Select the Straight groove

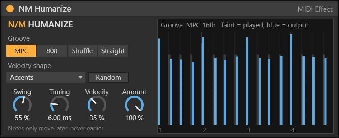point(113,51)
